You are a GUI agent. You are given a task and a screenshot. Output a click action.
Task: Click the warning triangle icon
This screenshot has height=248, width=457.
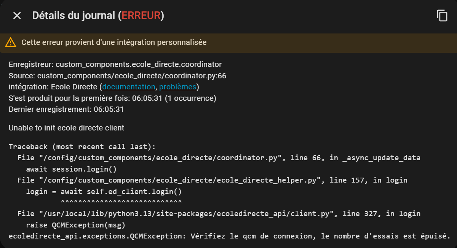(11, 42)
